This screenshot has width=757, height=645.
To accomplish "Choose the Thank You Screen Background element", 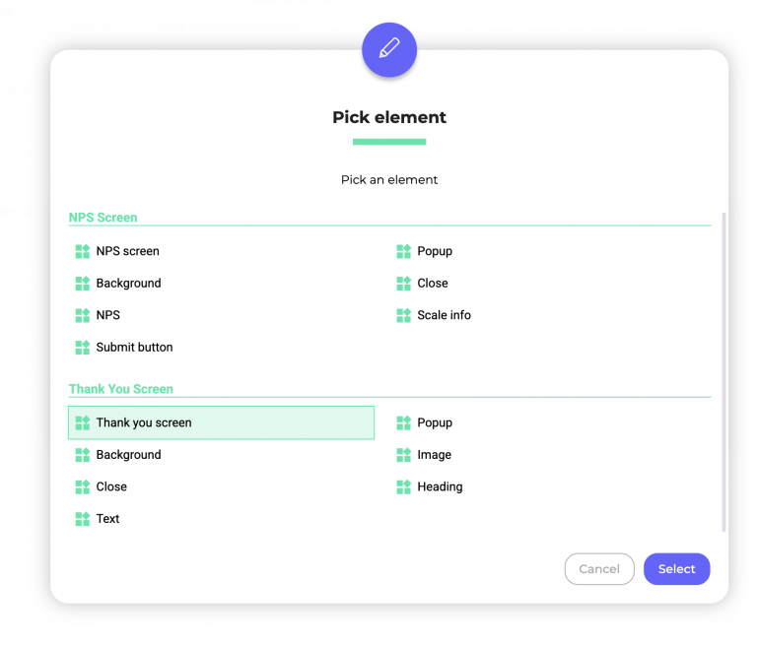I will [x=128, y=455].
